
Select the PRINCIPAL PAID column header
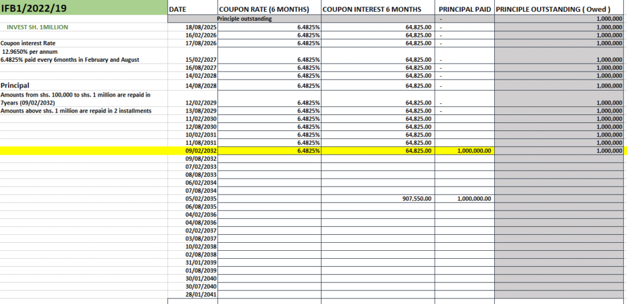point(465,10)
